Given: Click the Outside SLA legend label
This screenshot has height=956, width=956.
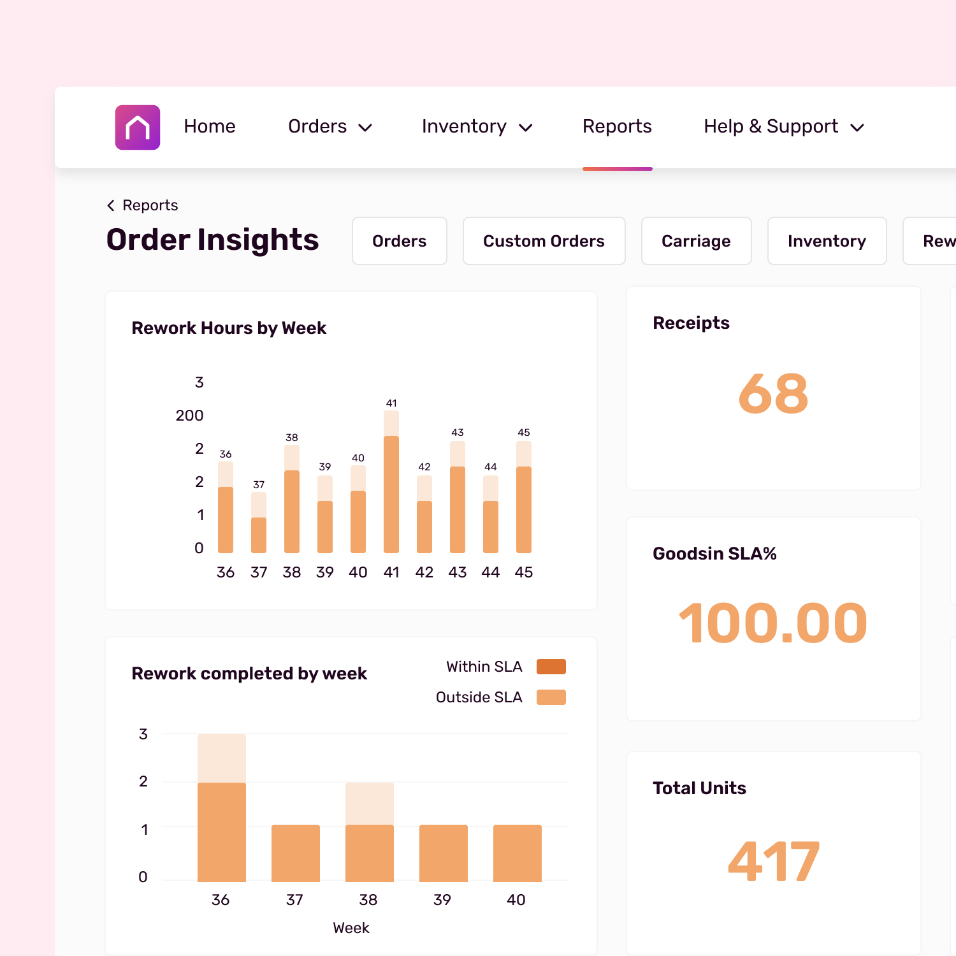Looking at the screenshot, I should [479, 697].
